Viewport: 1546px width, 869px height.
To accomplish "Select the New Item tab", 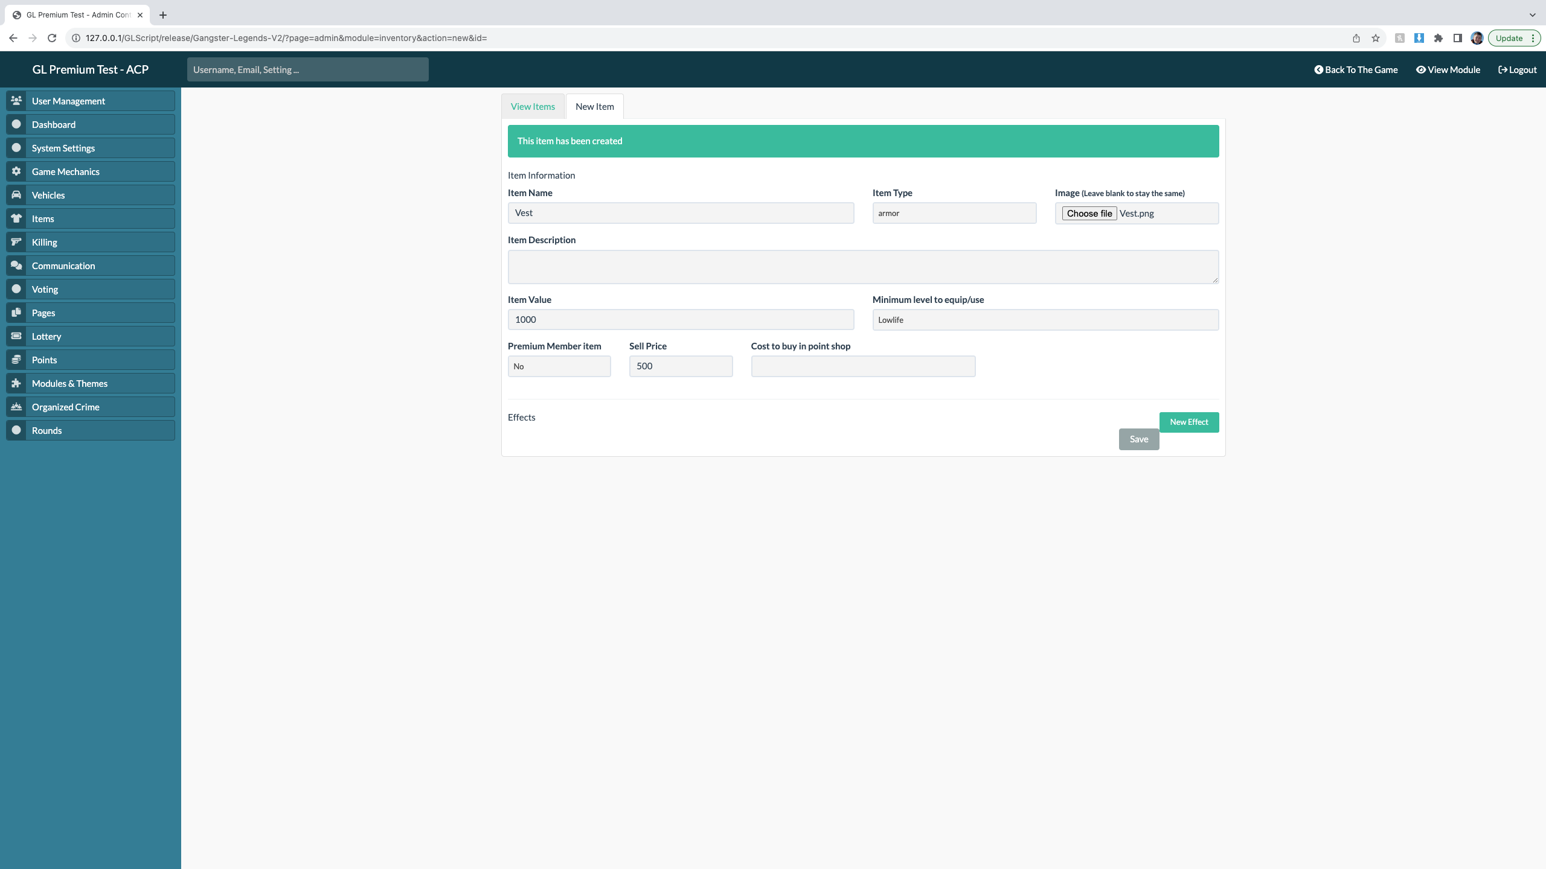I will click(x=594, y=107).
